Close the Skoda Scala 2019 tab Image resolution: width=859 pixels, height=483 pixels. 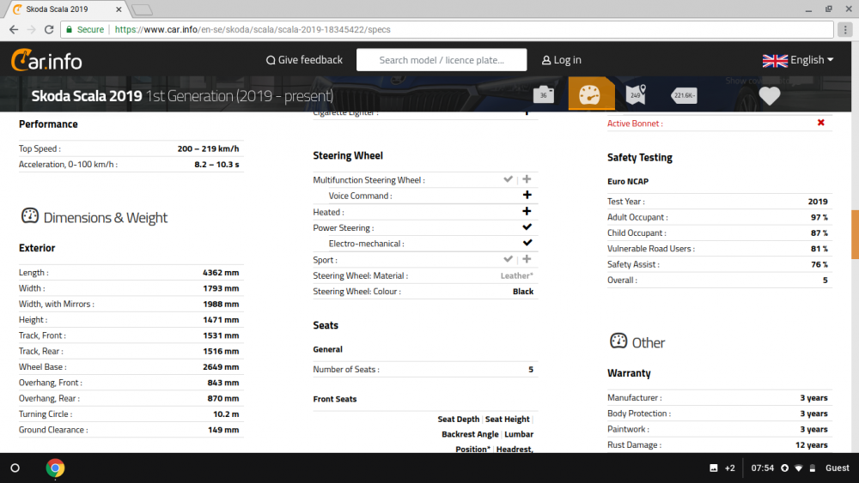click(x=119, y=9)
